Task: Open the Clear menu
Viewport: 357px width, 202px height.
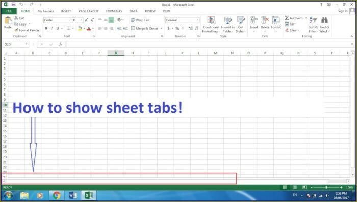Action: click(292, 30)
